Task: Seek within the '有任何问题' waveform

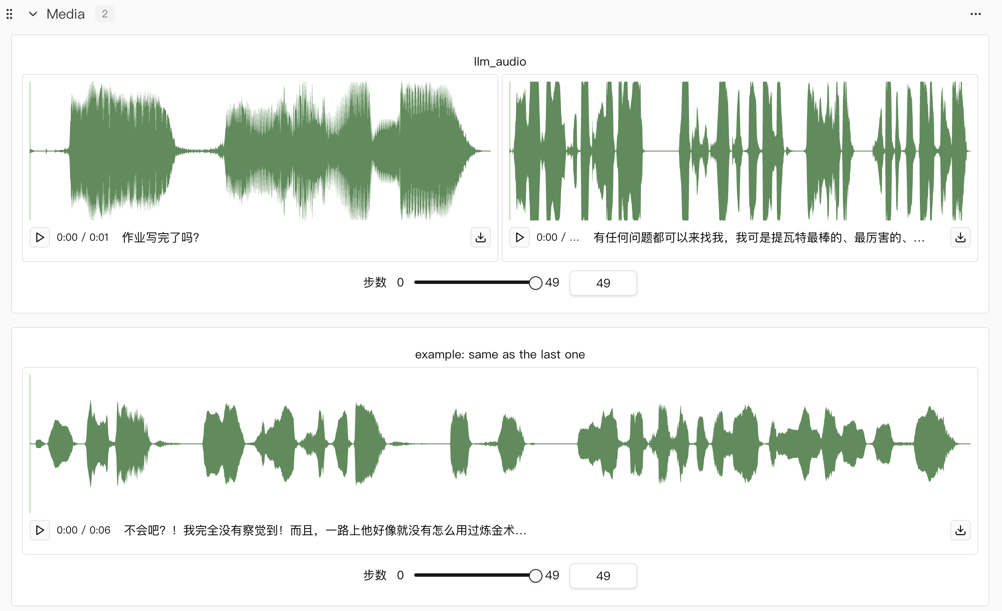Action: click(x=740, y=151)
